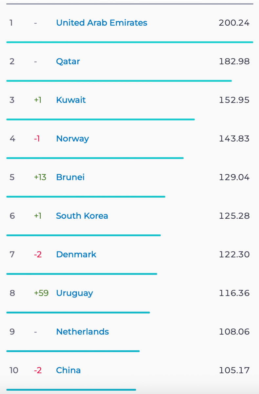Open the Netherlands link

pyautogui.click(x=82, y=332)
